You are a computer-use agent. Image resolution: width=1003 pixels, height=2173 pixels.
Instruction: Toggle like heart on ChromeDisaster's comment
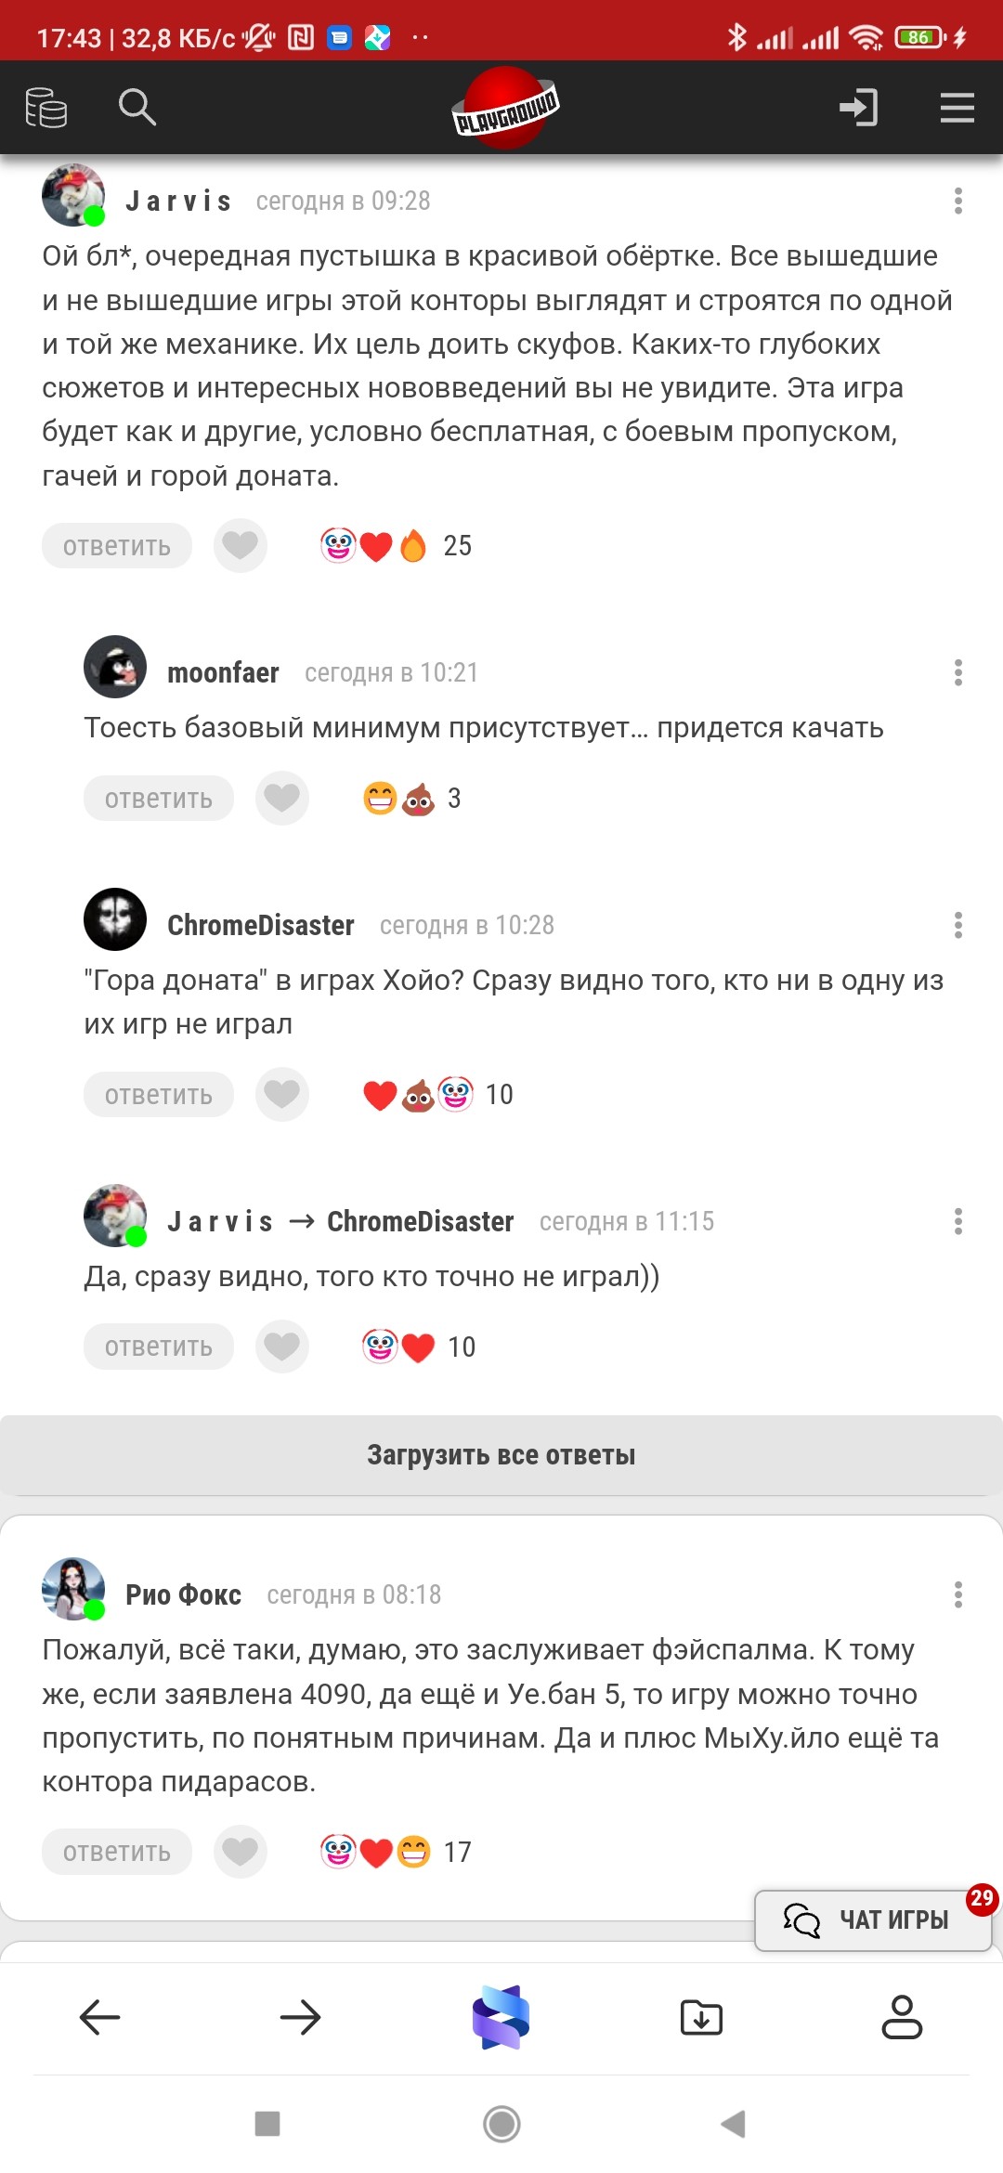click(282, 1094)
